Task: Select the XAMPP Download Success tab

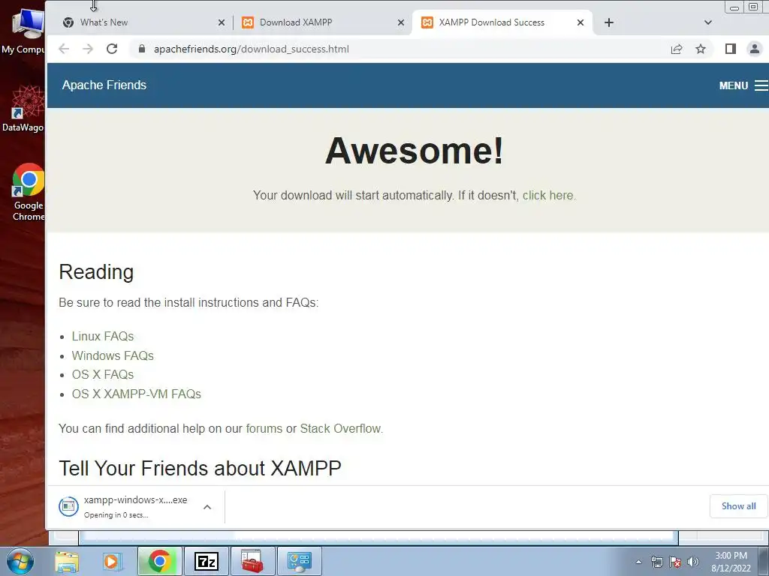Action: pos(500,22)
